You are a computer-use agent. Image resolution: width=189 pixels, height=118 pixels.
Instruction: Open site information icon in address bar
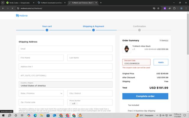[18, 8]
